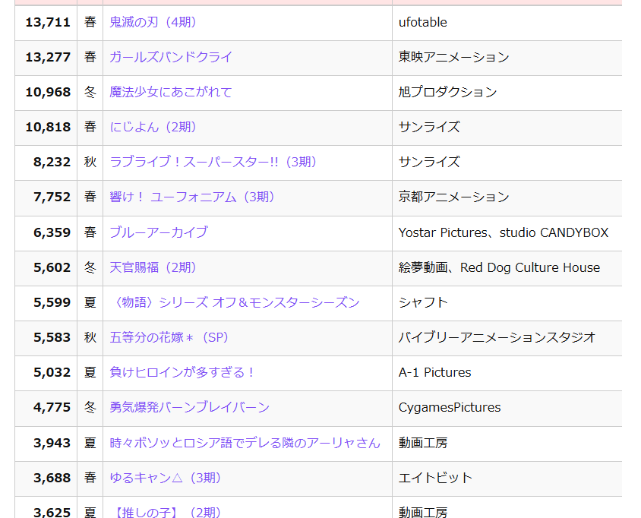641x518 pixels.
Task: Select the 13,711 sales figure cell
Action: (48, 22)
